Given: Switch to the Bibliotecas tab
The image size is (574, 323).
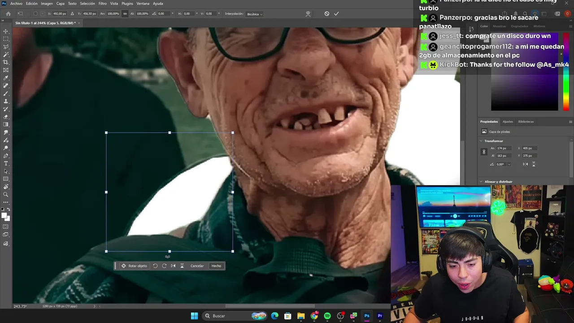Looking at the screenshot, I should click(526, 122).
